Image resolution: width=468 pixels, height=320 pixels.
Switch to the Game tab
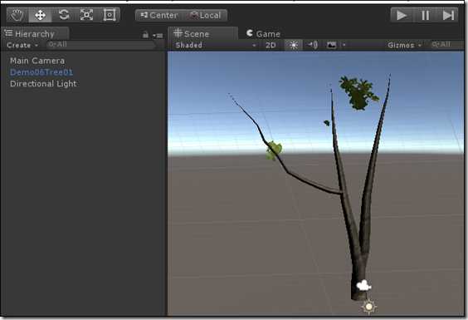(263, 34)
